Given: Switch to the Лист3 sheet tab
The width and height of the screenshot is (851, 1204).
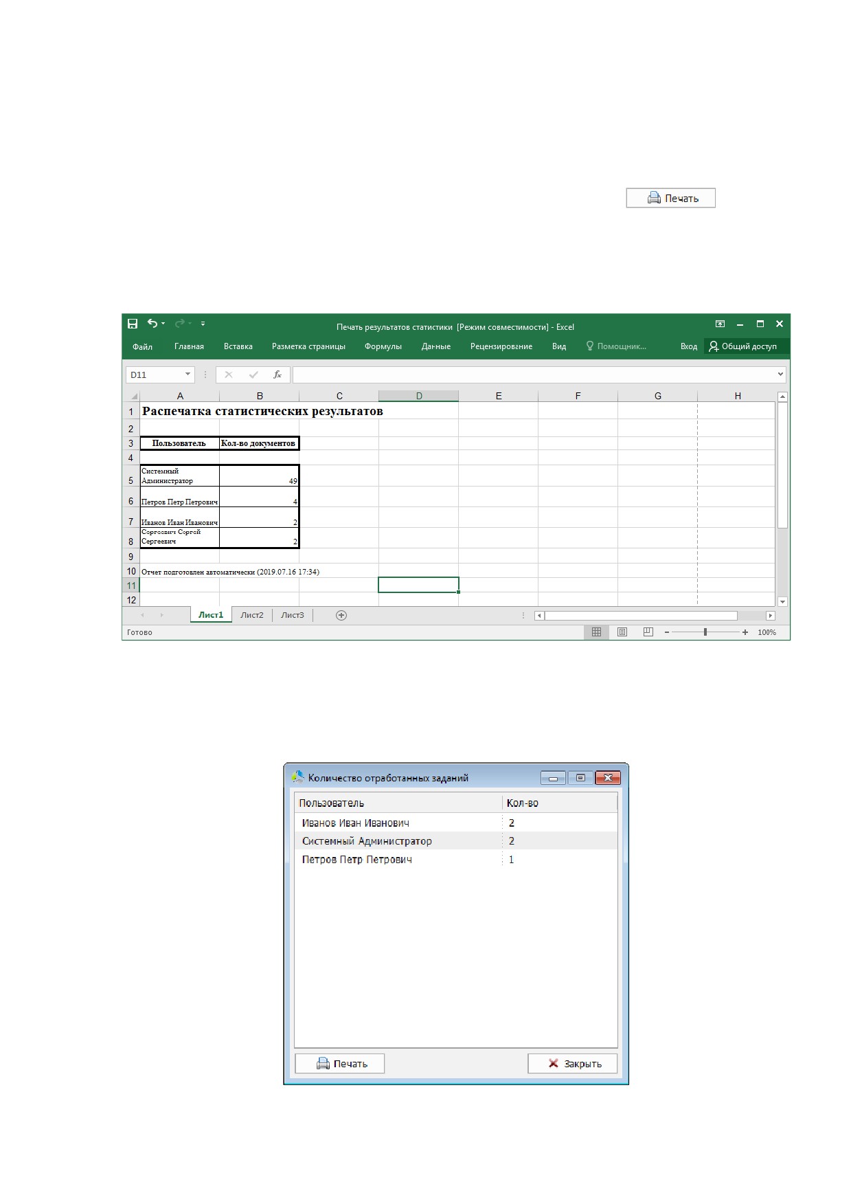Looking at the screenshot, I should click(293, 615).
